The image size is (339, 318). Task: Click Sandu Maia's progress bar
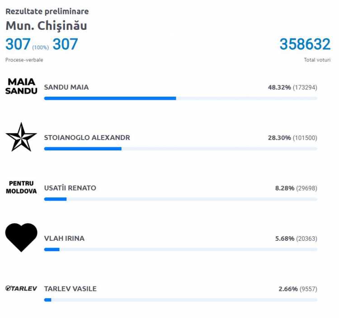(x=180, y=98)
